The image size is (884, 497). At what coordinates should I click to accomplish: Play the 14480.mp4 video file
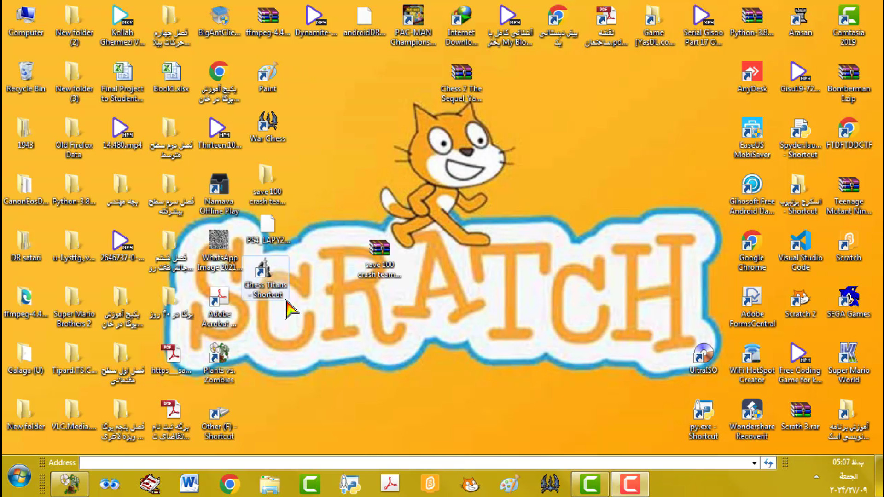pyautogui.click(x=122, y=133)
